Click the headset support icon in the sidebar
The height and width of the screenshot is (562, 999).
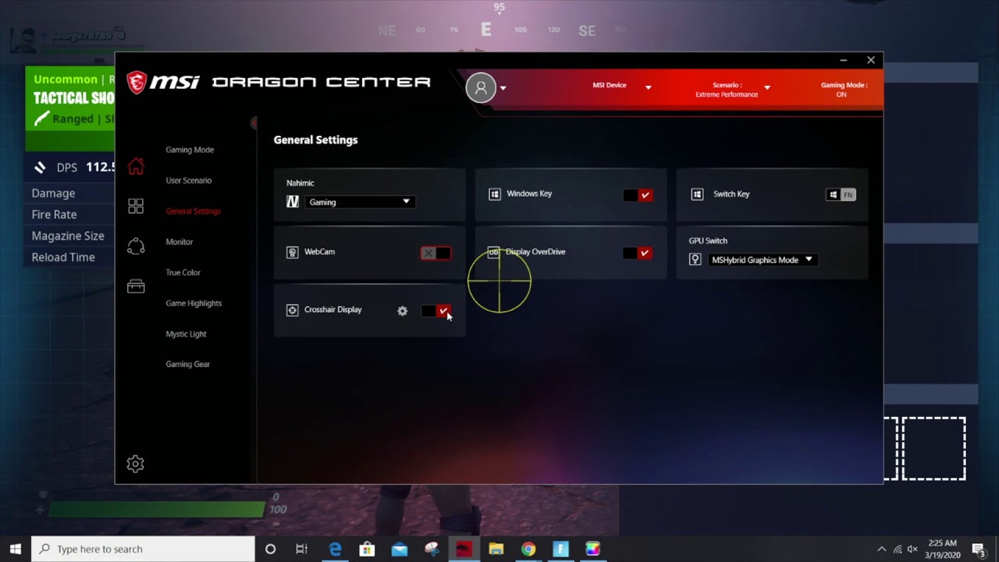[136, 246]
